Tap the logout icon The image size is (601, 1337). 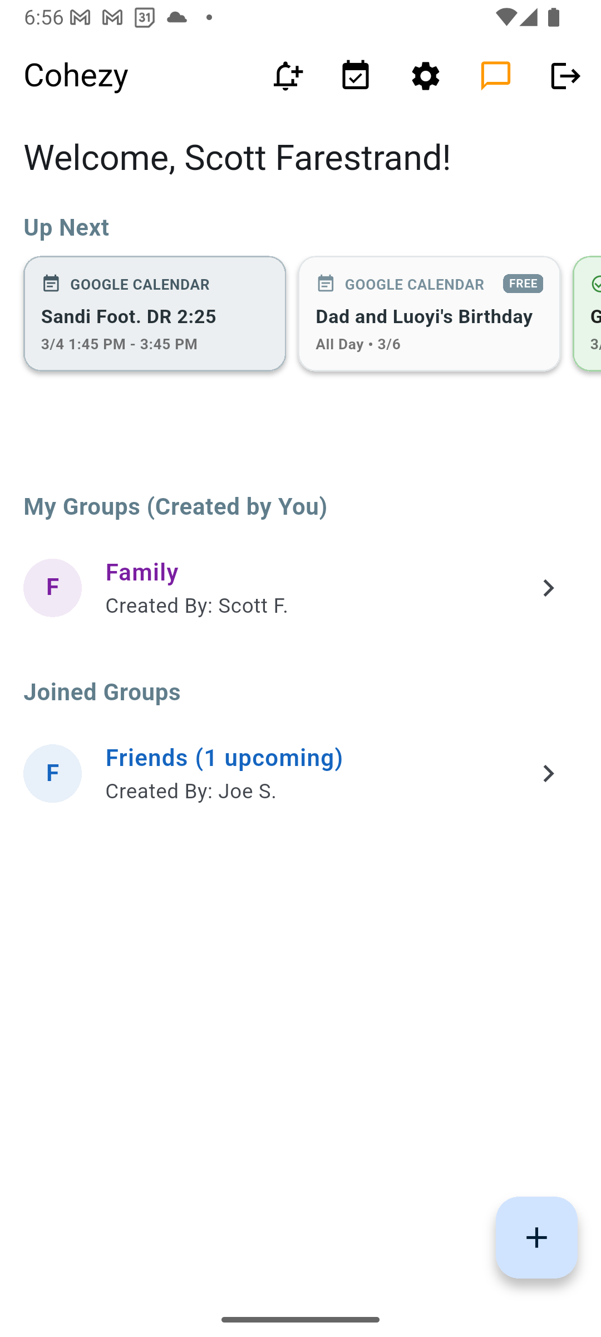[x=565, y=76]
